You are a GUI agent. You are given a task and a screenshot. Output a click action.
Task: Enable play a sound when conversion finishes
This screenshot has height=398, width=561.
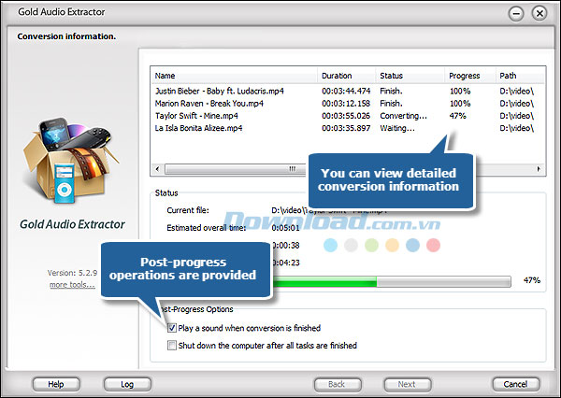tap(169, 328)
